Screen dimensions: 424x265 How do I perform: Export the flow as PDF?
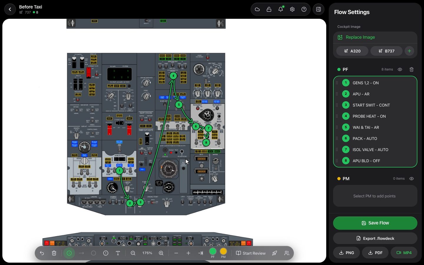coord(375,253)
